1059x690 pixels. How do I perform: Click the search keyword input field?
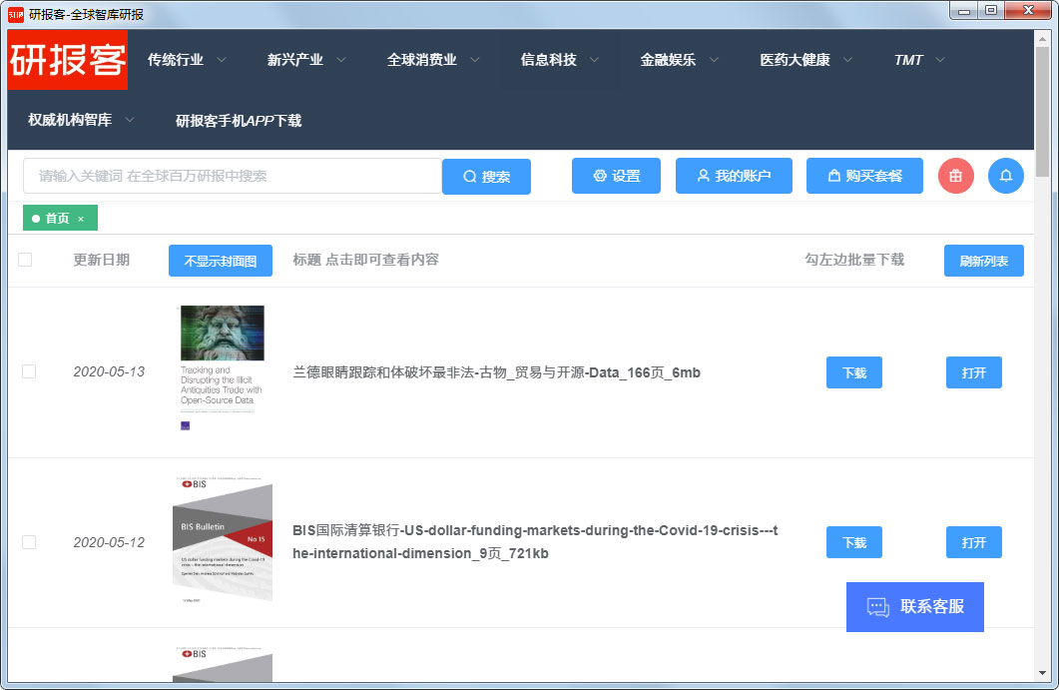(x=230, y=176)
